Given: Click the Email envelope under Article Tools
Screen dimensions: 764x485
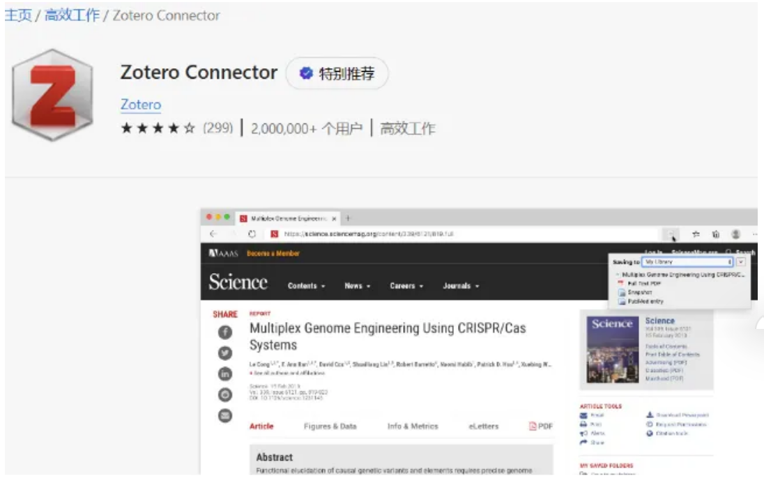Looking at the screenshot, I should point(583,415).
